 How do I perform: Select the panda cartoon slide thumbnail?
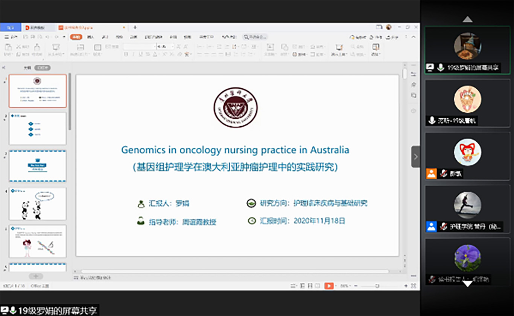click(x=38, y=204)
